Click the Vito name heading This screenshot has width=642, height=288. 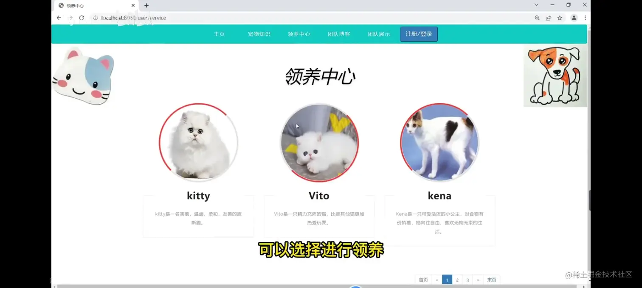click(319, 196)
